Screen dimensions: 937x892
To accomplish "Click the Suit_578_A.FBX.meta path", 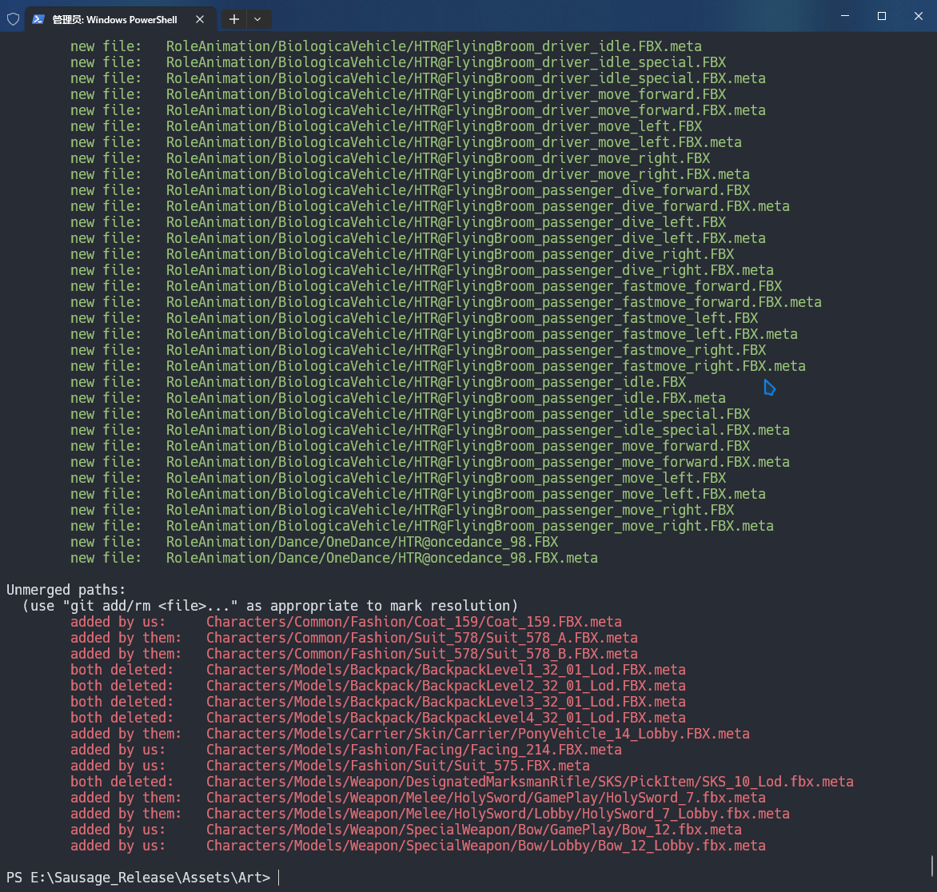I will tap(421, 638).
